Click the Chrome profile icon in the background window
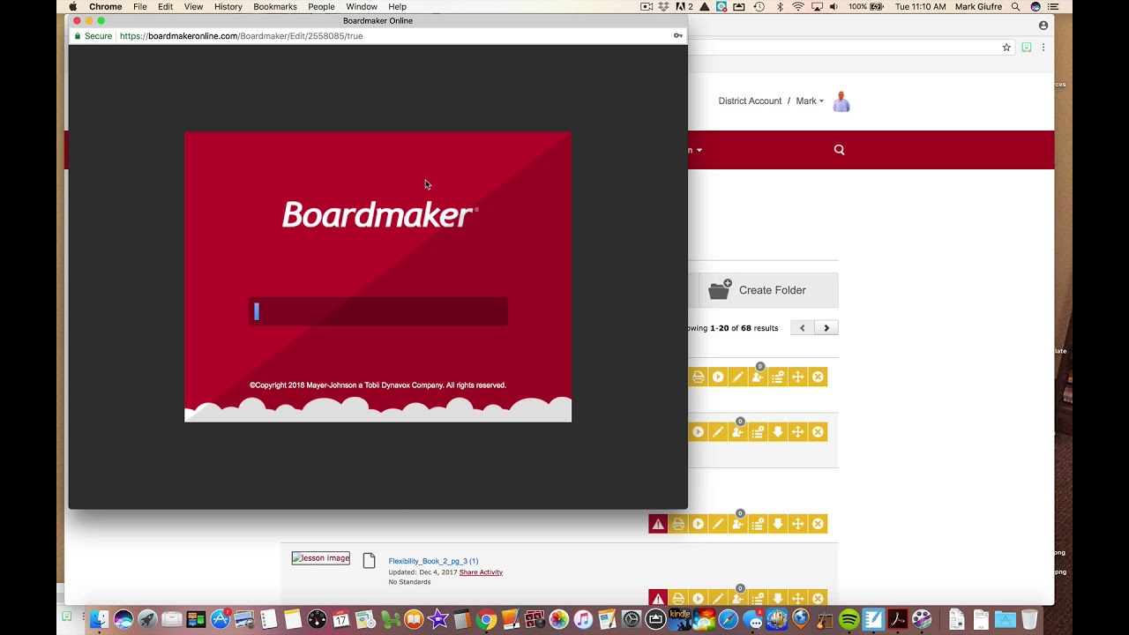 click(x=1043, y=26)
